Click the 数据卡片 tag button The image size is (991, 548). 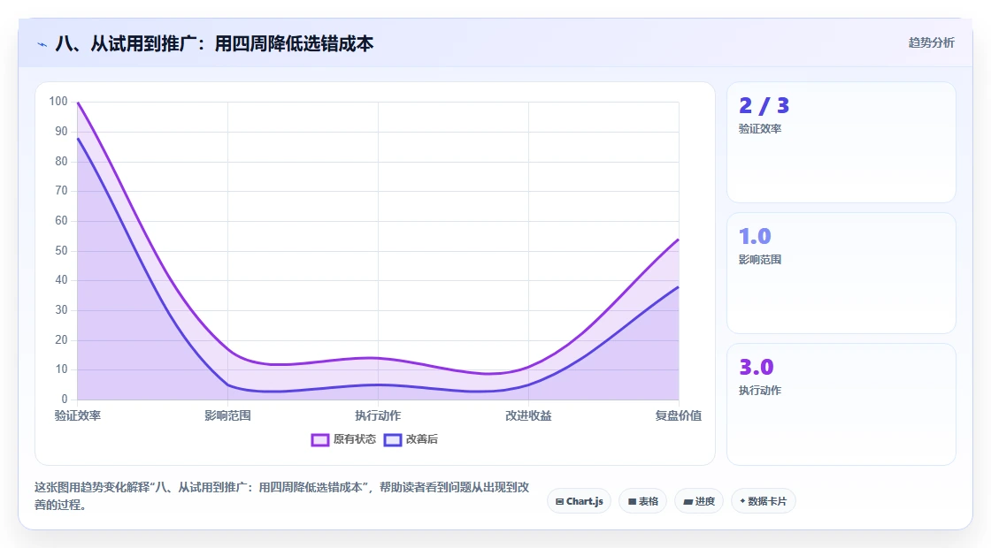click(764, 501)
